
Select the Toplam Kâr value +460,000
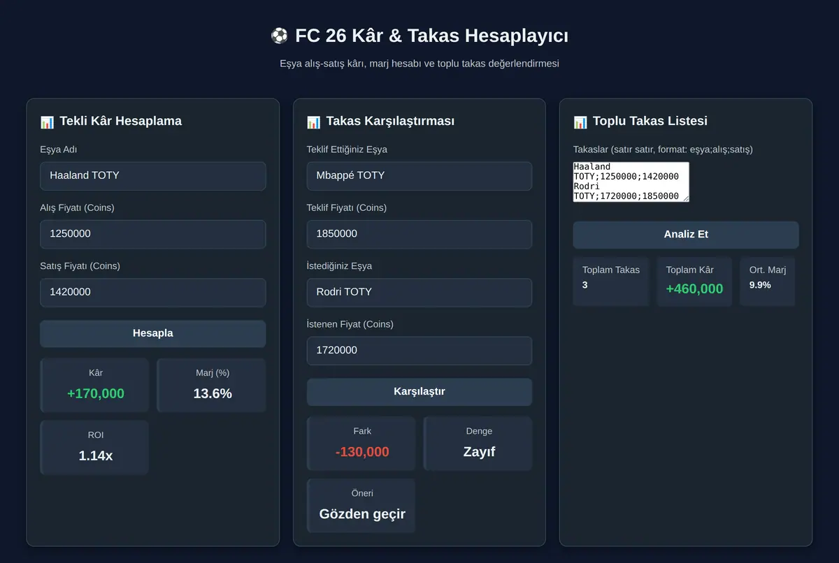click(694, 288)
